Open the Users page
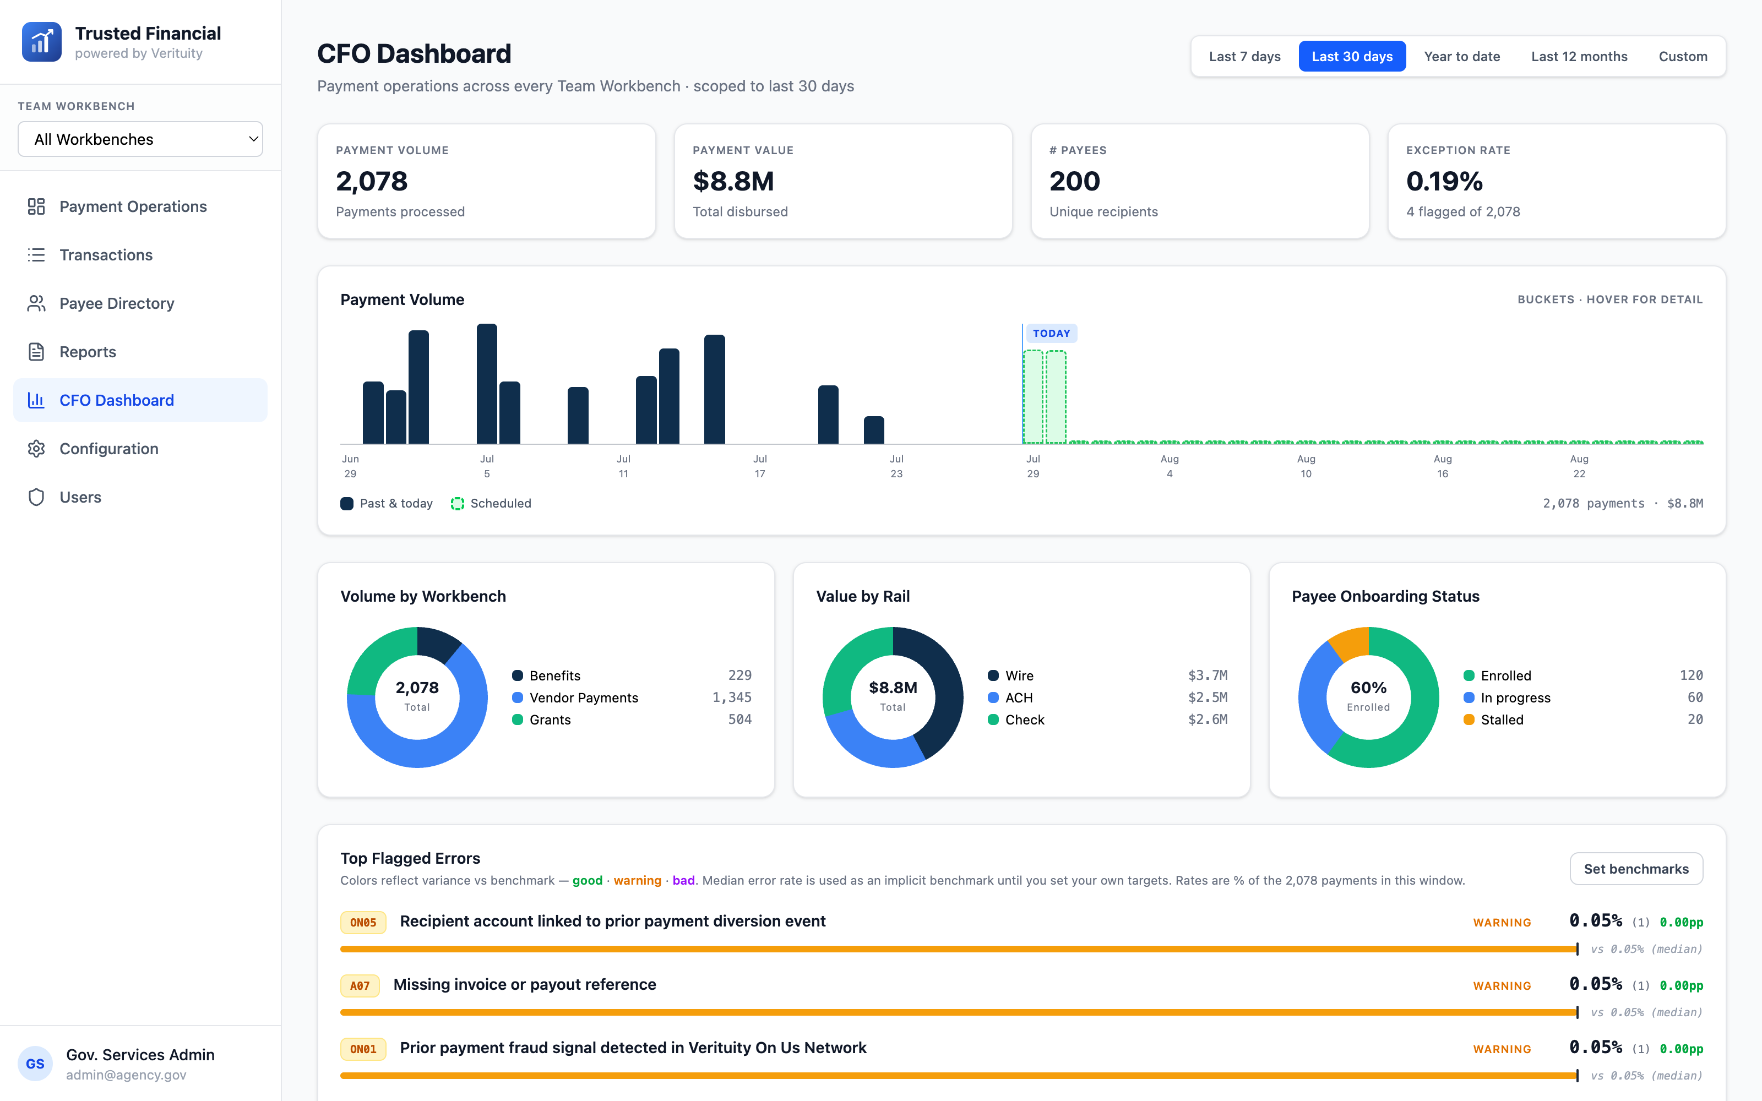Viewport: 1762px width, 1101px height. [x=140, y=497]
